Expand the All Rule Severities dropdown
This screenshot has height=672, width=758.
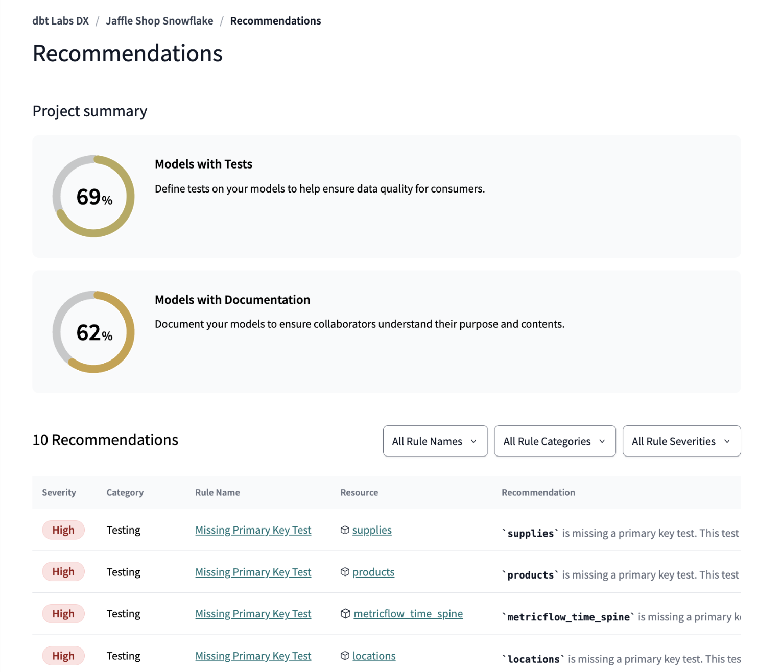pos(681,441)
